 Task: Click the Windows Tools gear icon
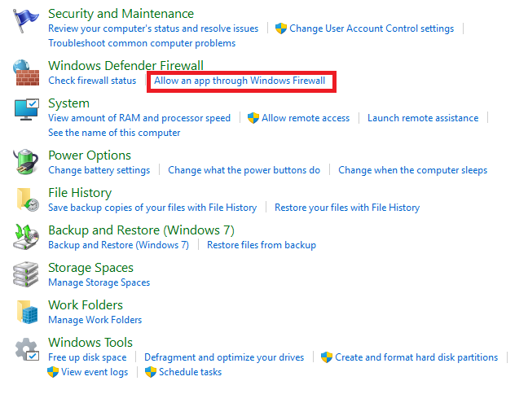pyautogui.click(x=26, y=350)
